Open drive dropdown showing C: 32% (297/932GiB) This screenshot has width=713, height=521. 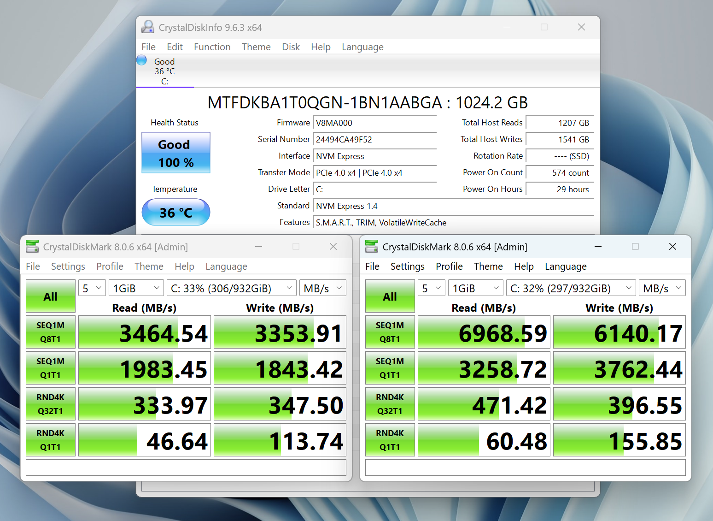point(571,288)
